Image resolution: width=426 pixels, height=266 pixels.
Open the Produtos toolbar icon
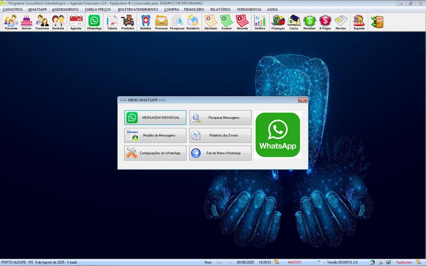pos(128,22)
